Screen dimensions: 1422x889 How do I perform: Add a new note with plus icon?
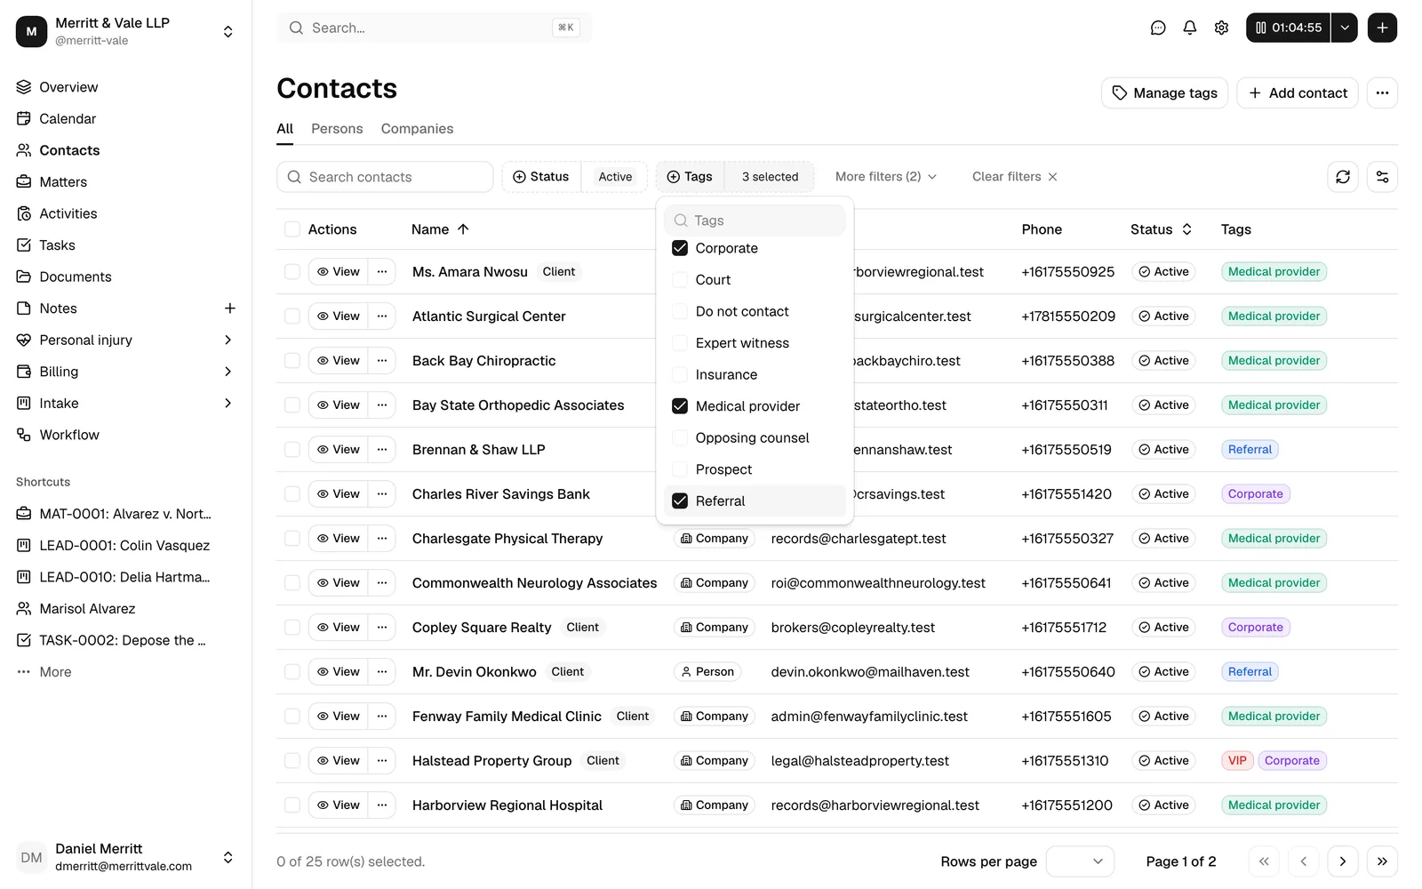coord(229,308)
